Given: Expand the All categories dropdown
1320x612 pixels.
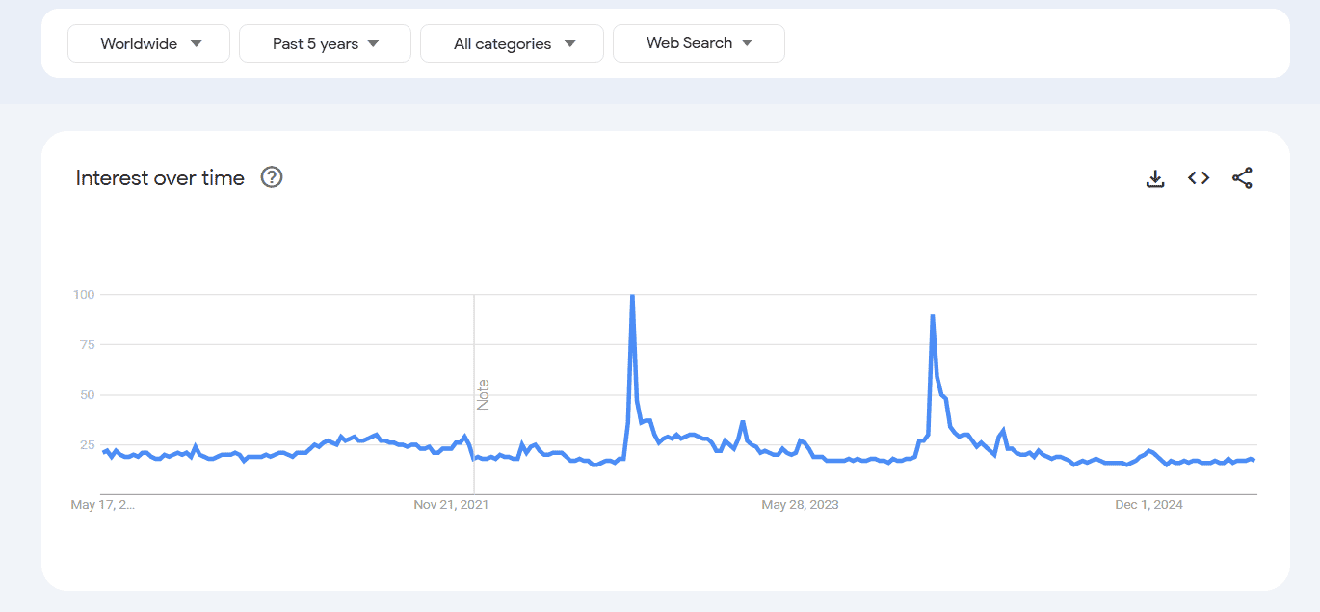Looking at the screenshot, I should pyautogui.click(x=512, y=43).
